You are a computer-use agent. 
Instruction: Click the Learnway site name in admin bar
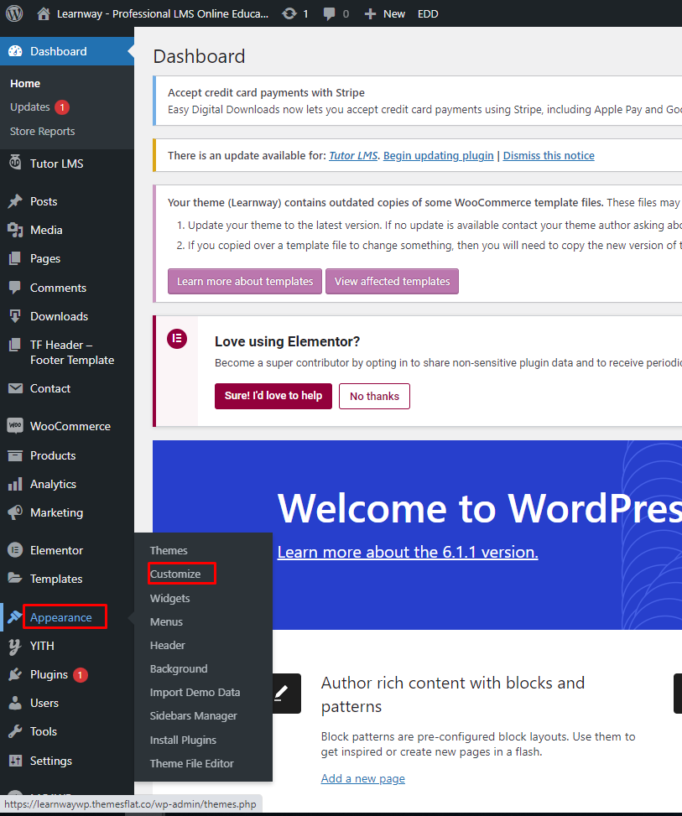coord(163,14)
